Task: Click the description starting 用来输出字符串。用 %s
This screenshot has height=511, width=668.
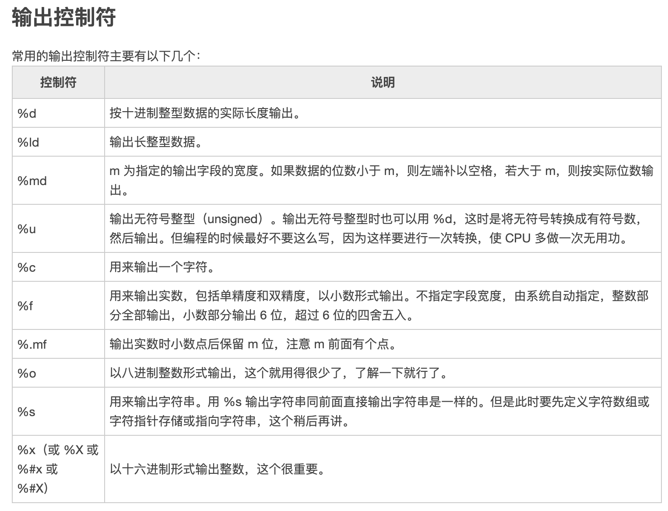Action: (x=383, y=412)
